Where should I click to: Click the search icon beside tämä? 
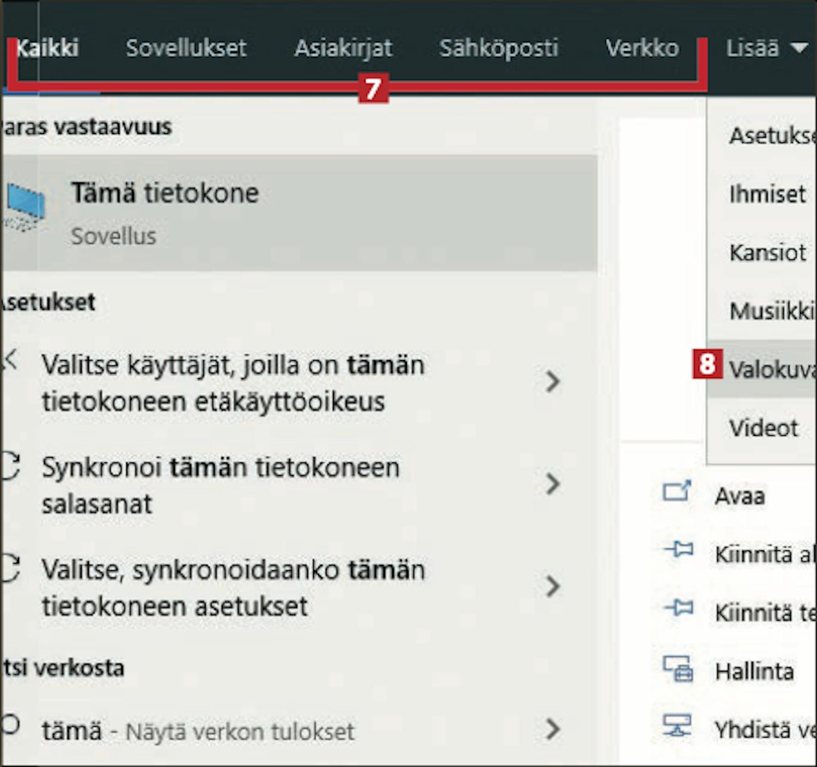coord(10,725)
